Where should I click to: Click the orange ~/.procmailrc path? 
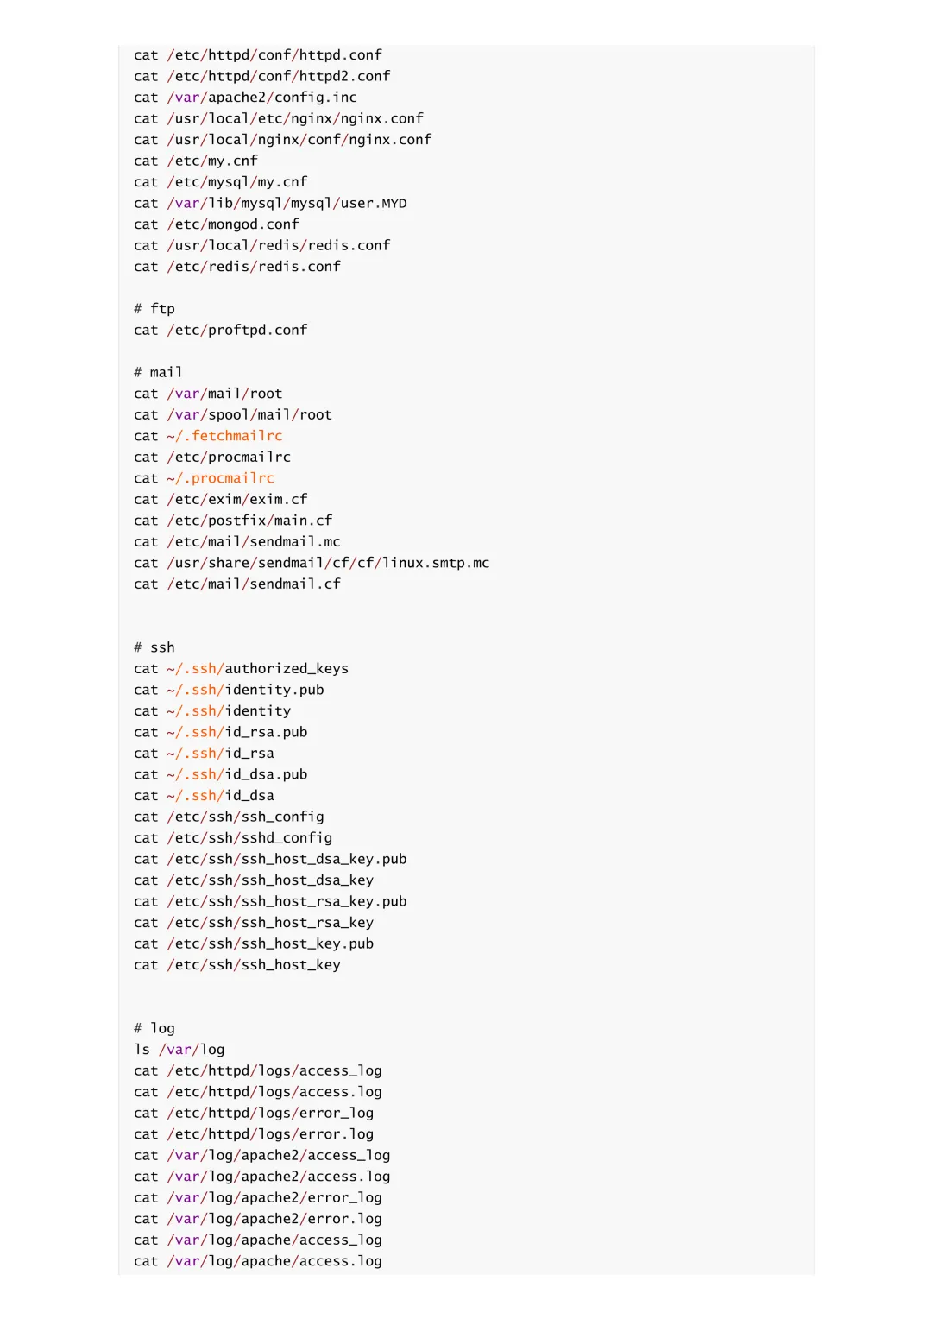[220, 478]
